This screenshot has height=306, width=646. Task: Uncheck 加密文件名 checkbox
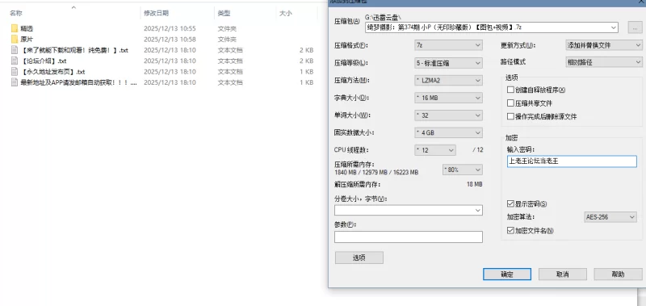(511, 231)
